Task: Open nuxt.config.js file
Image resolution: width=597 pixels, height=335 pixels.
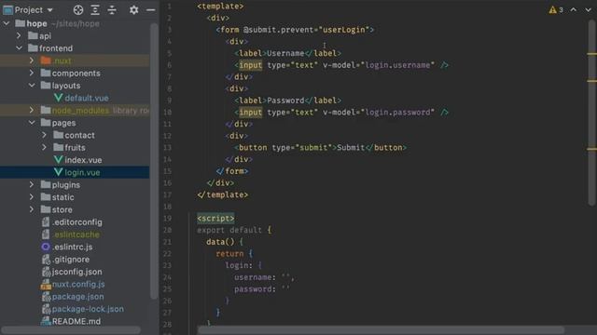Action: 78,284
